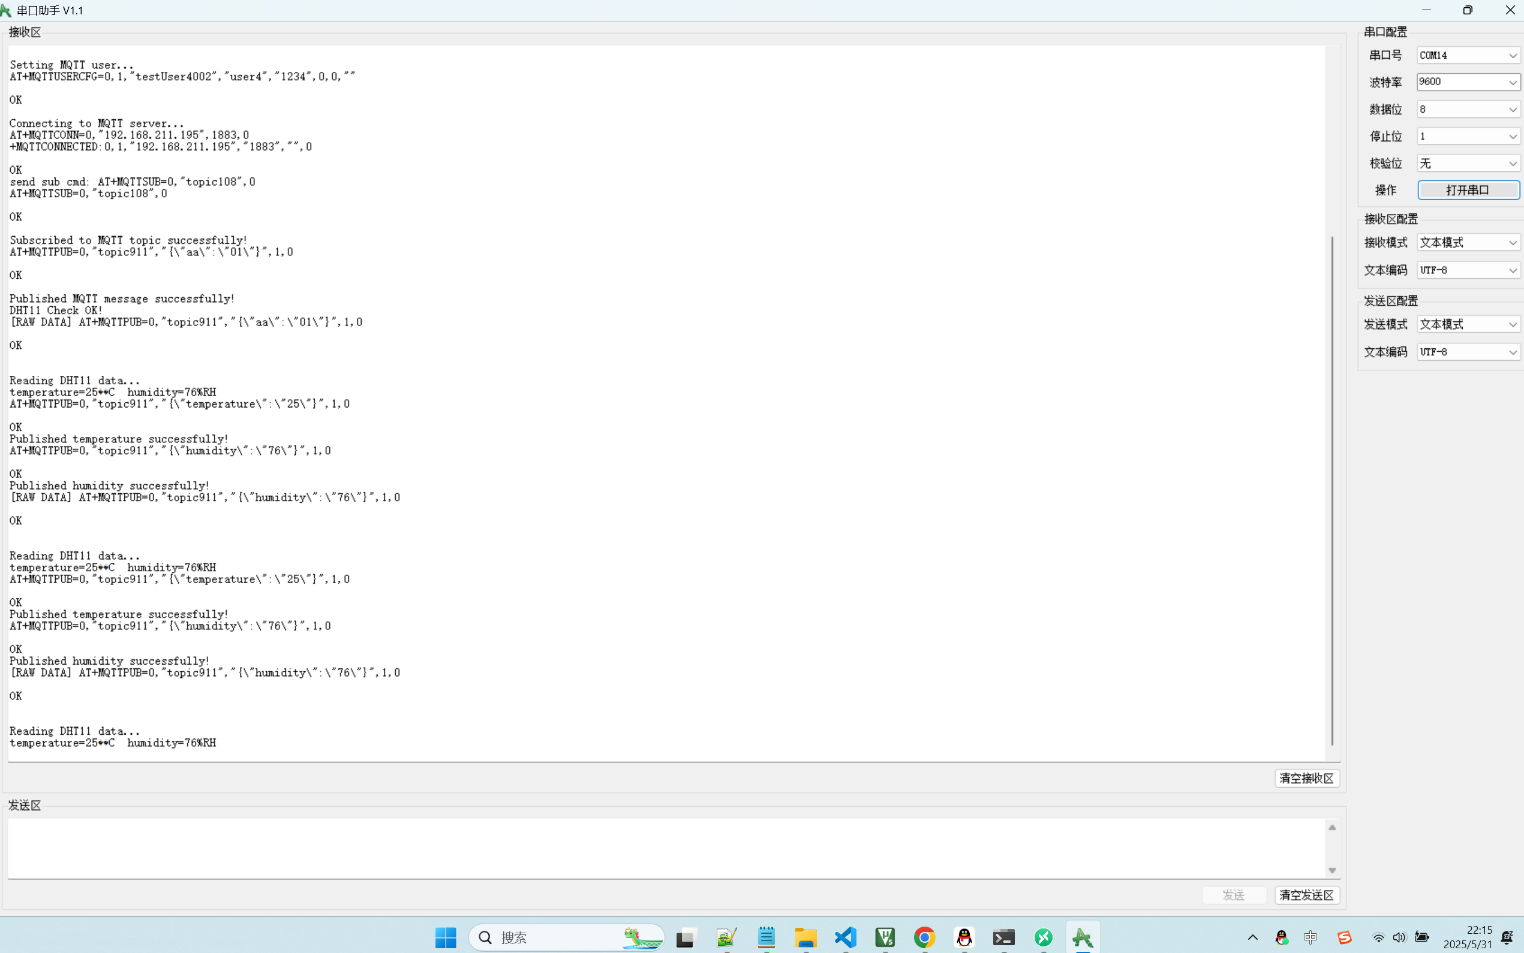1524x953 pixels.
Task: Click the speaker volume tray icon
Action: coord(1399,937)
